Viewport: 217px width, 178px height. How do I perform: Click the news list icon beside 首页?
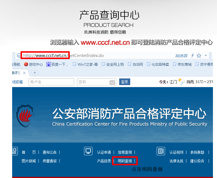(15, 151)
